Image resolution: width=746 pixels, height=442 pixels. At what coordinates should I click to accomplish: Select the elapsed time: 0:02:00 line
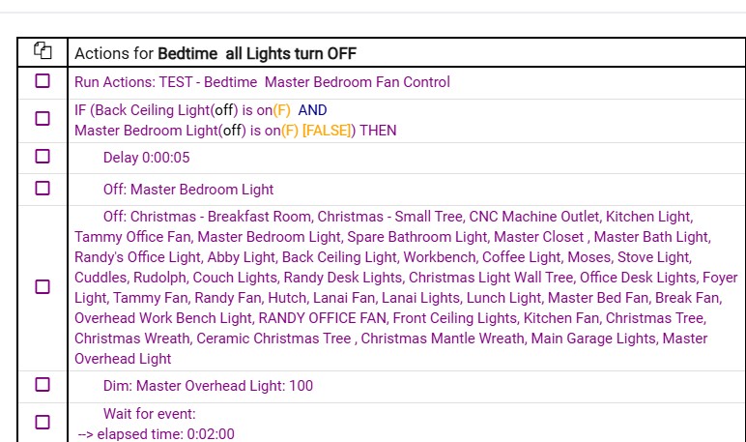156,434
